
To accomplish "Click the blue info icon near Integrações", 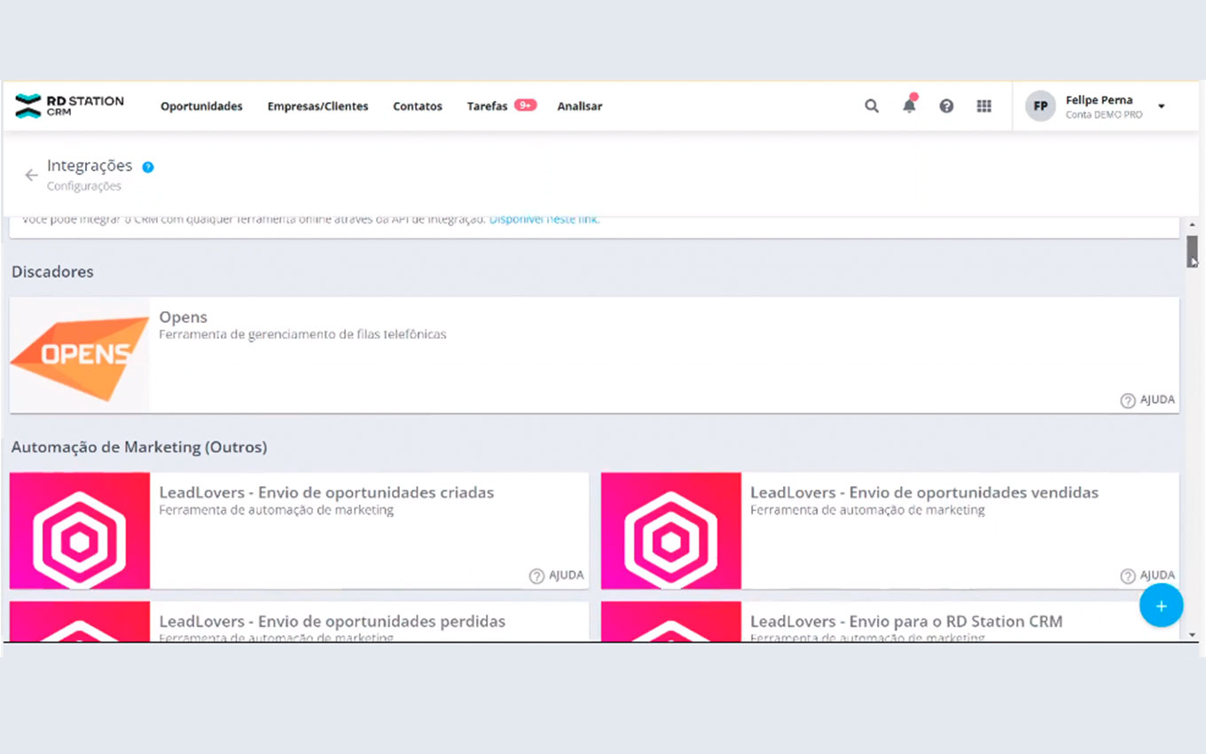I will pyautogui.click(x=148, y=167).
